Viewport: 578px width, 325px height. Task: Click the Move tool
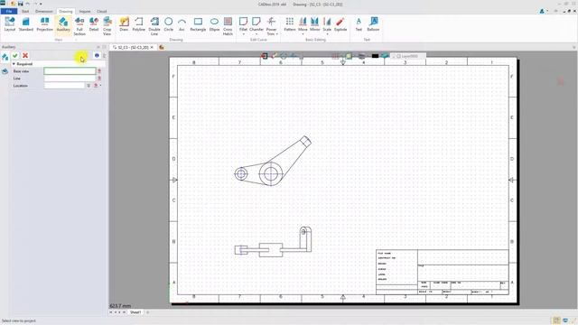click(x=303, y=24)
